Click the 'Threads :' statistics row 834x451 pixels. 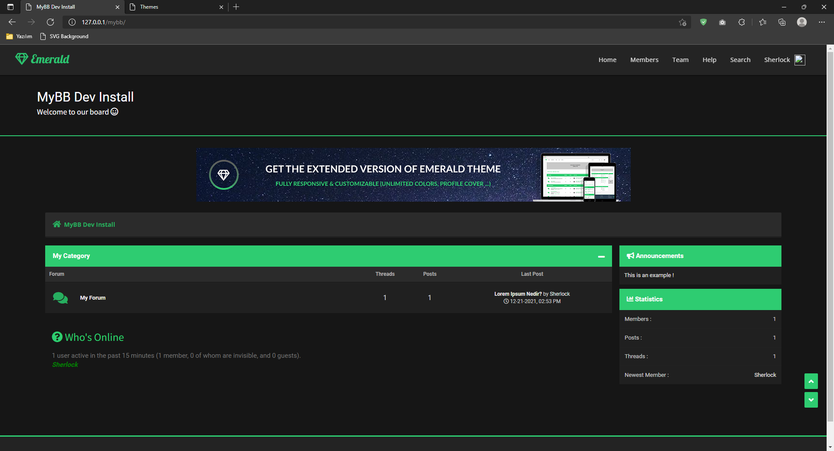tap(700, 356)
